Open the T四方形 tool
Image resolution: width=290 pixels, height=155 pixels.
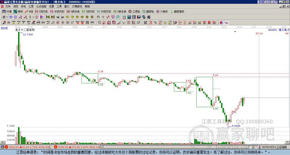click(x=88, y=11)
